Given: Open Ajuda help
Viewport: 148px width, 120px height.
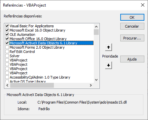Looking at the screenshot, I should coord(132,59).
